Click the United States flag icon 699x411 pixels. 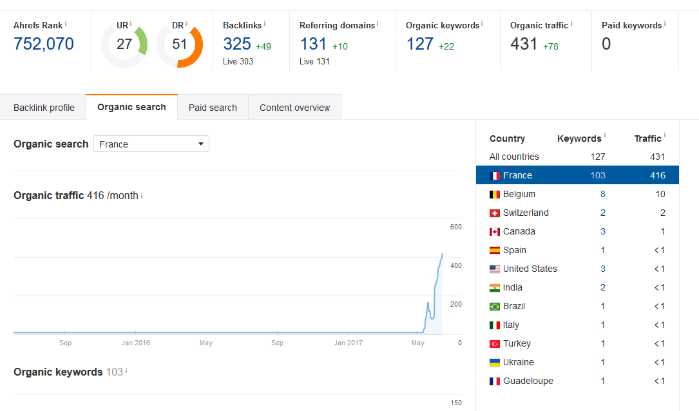(x=495, y=269)
